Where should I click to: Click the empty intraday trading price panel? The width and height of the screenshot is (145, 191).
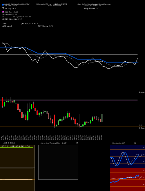click(58, 162)
